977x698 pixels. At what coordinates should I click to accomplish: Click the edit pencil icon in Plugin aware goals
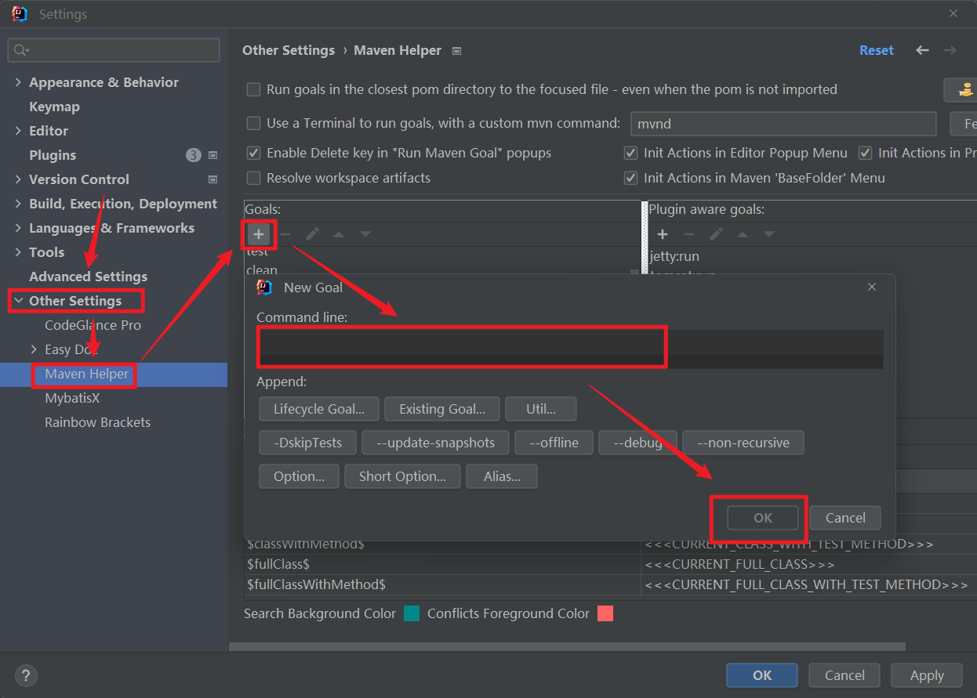click(716, 234)
